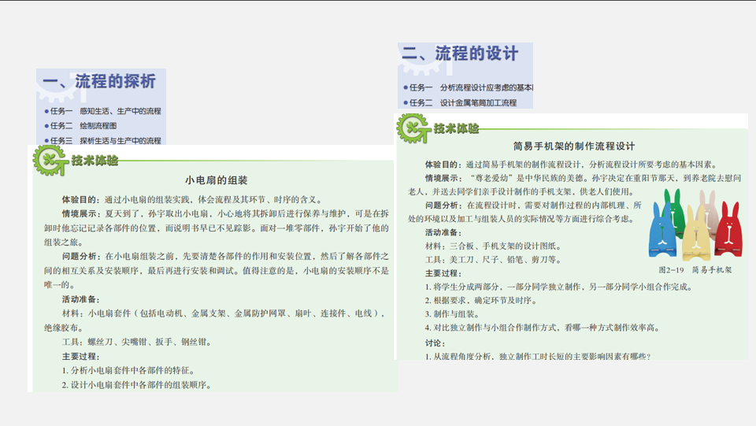Select 任务一 感知生活、生产中的流程

click(105, 111)
